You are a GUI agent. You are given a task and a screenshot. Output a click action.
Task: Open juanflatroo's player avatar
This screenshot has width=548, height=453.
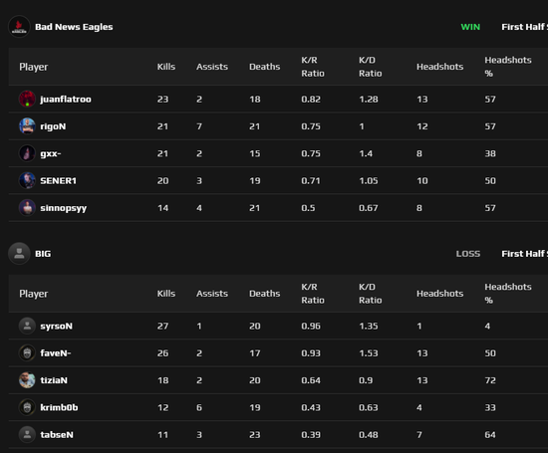point(27,99)
